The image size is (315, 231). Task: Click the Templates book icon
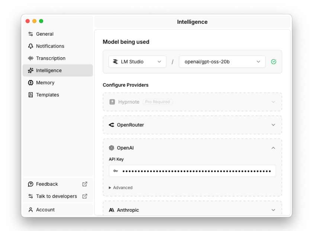point(30,95)
